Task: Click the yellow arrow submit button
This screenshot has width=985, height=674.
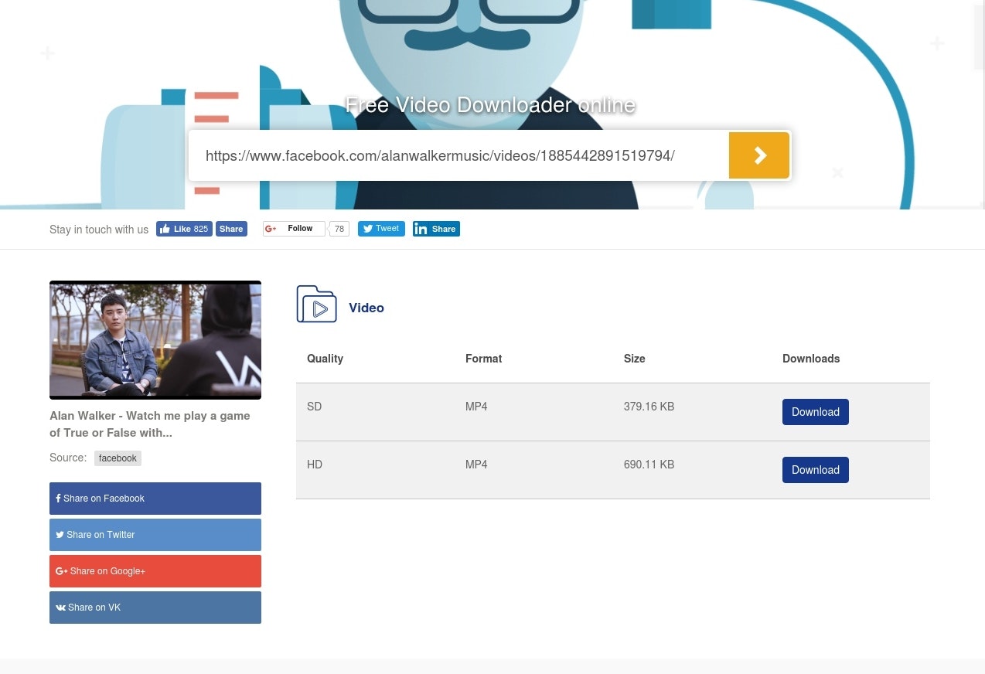Action: 758,155
